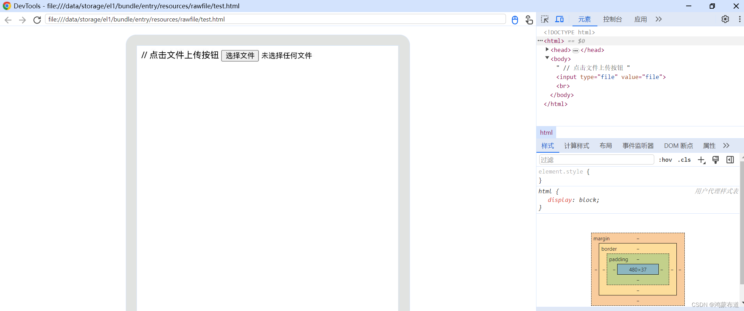The height and width of the screenshot is (311, 744).
Task: Toggle computed styles sidebar icon
Action: click(730, 160)
